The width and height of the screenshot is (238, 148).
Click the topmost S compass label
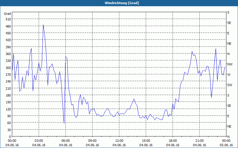[x=228, y=12]
